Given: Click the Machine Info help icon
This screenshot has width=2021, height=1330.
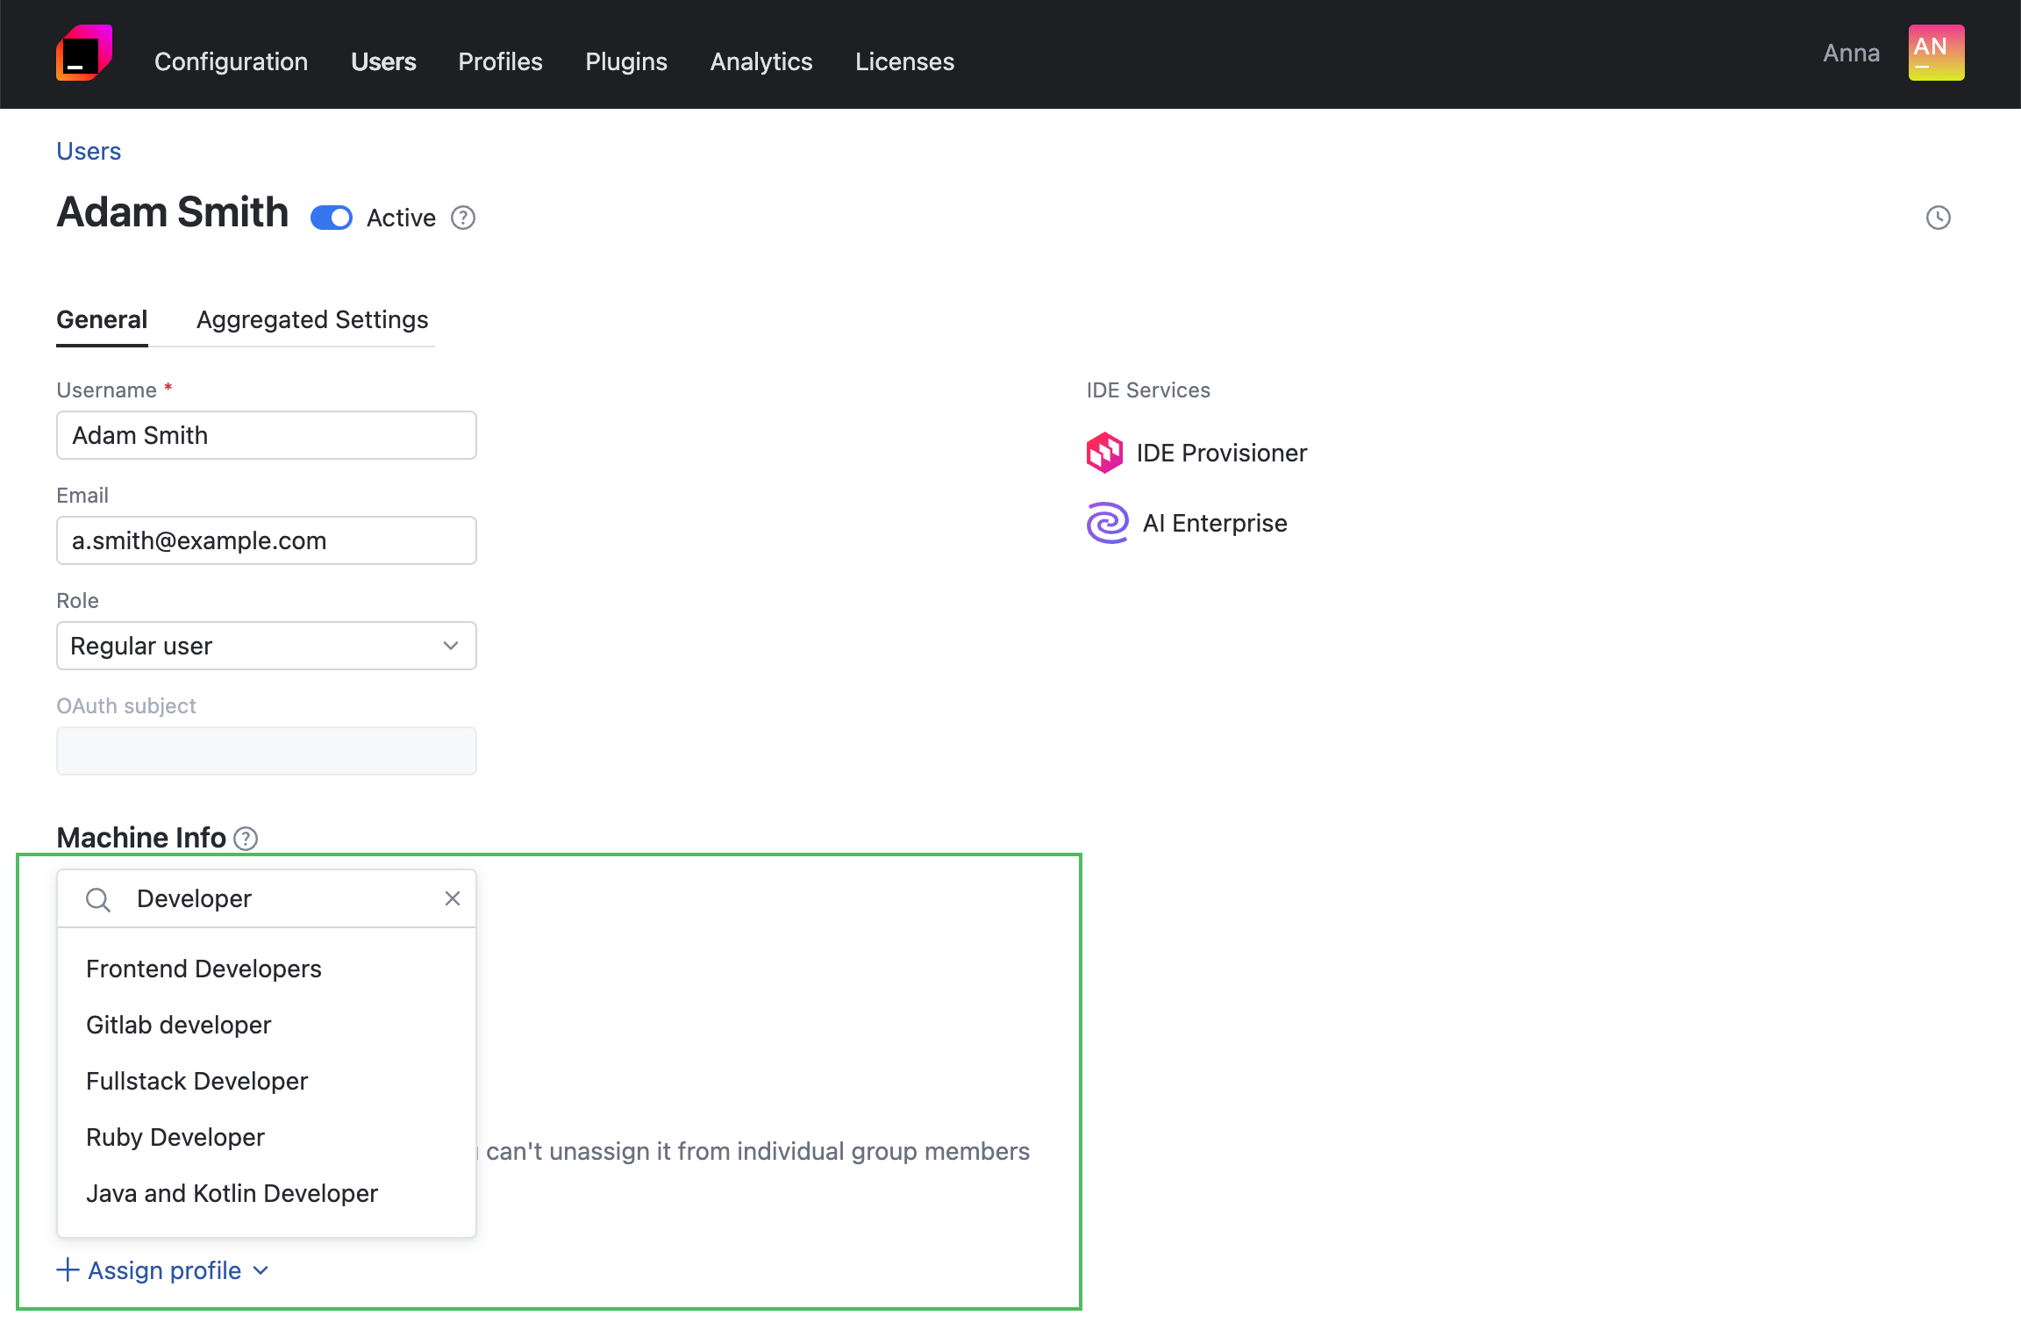Looking at the screenshot, I should click(245, 839).
